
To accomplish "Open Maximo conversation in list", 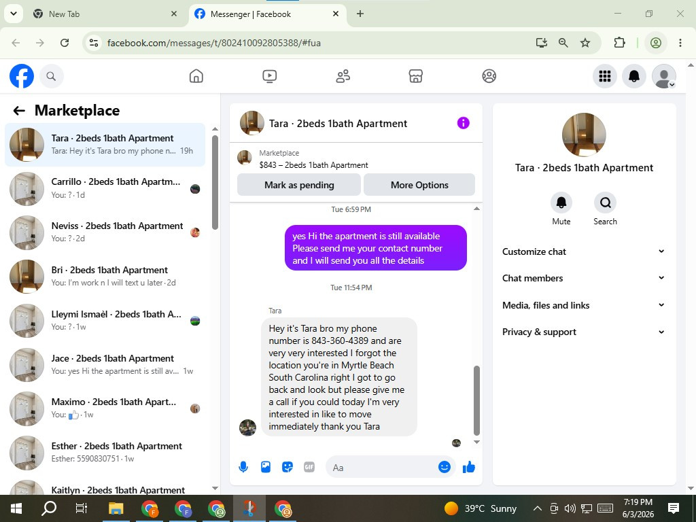I will (x=105, y=408).
